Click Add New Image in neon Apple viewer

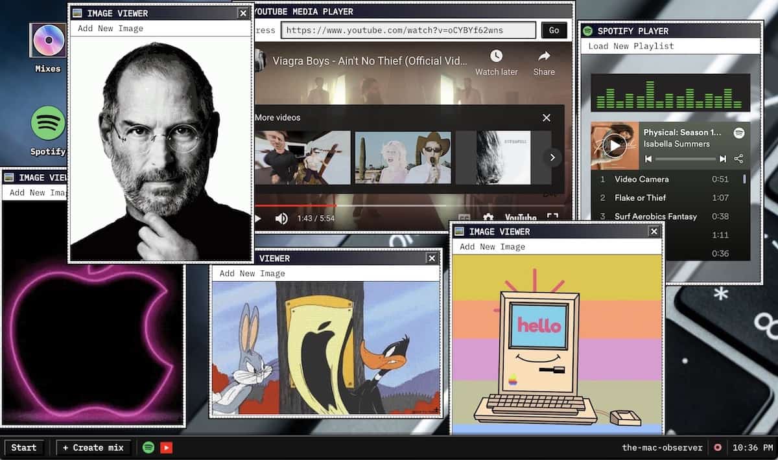[x=38, y=192]
